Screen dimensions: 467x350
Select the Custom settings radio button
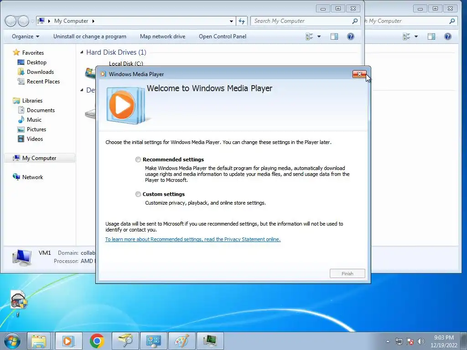coord(138,194)
